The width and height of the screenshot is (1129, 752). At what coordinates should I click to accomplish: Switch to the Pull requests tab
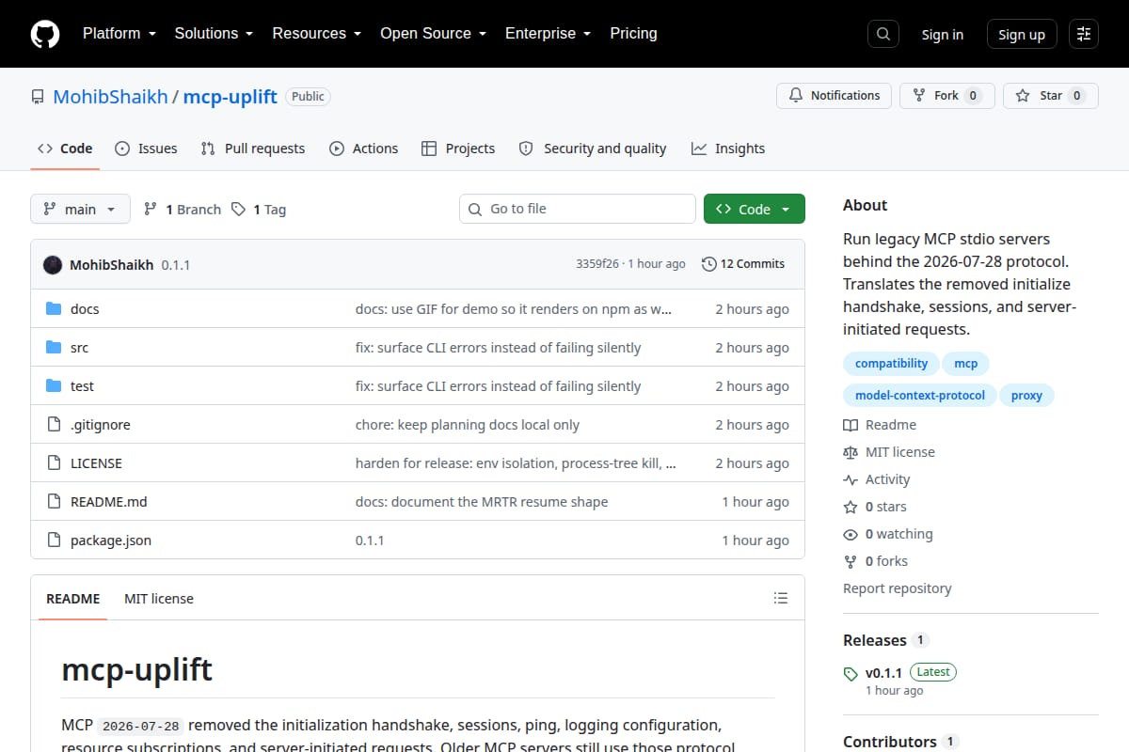coord(253,149)
